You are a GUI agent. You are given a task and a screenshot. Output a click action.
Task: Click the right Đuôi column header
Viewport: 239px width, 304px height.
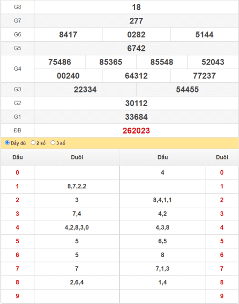point(222,157)
